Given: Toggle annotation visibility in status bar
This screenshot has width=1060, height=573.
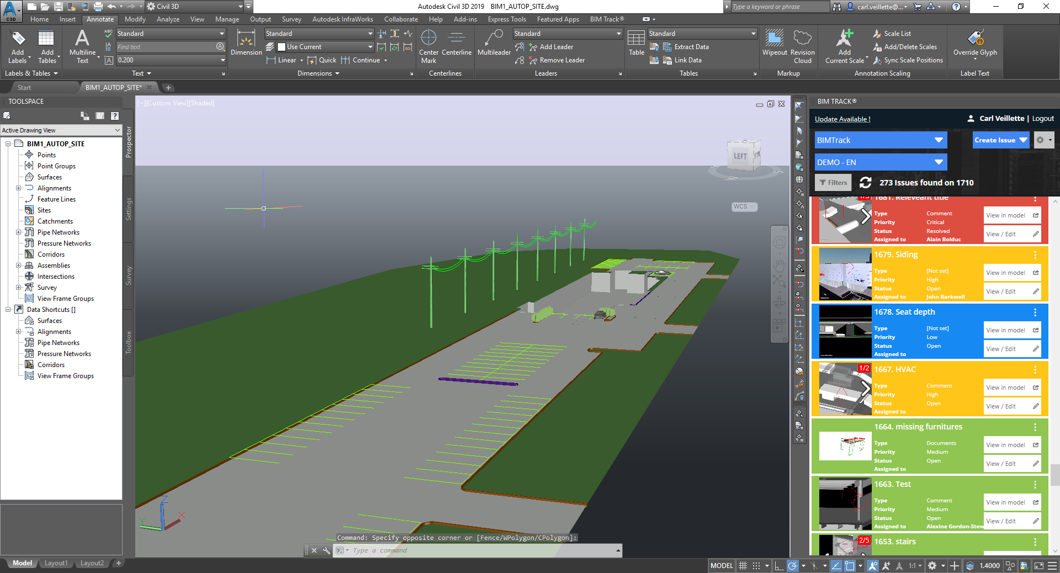Looking at the screenshot, I should [x=873, y=565].
